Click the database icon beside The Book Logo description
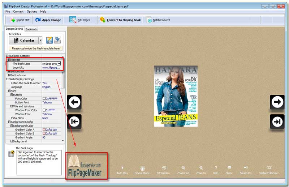Screen dimensions: 289x187 click(11, 154)
